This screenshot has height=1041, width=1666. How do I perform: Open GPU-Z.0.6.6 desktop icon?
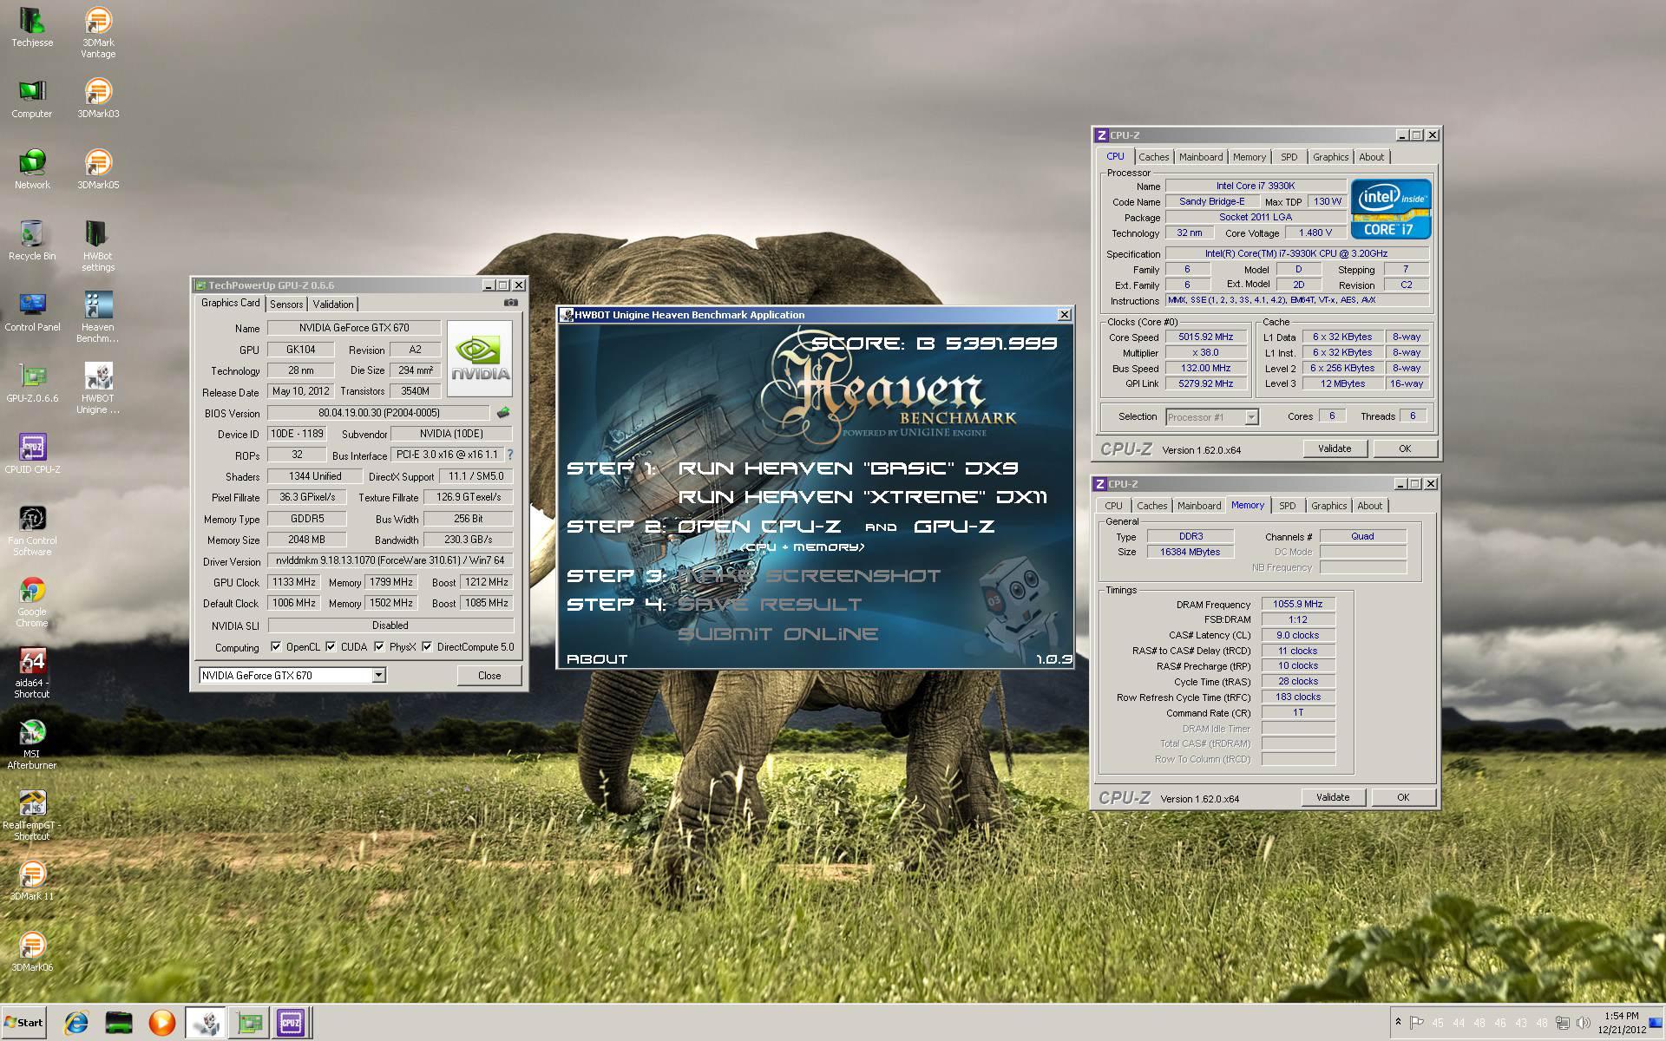[32, 383]
